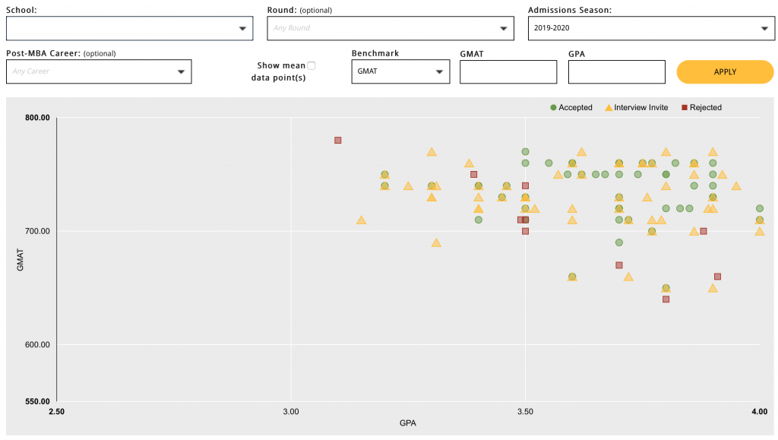
Task: Click the GMAT benchmark input field
Action: [508, 71]
